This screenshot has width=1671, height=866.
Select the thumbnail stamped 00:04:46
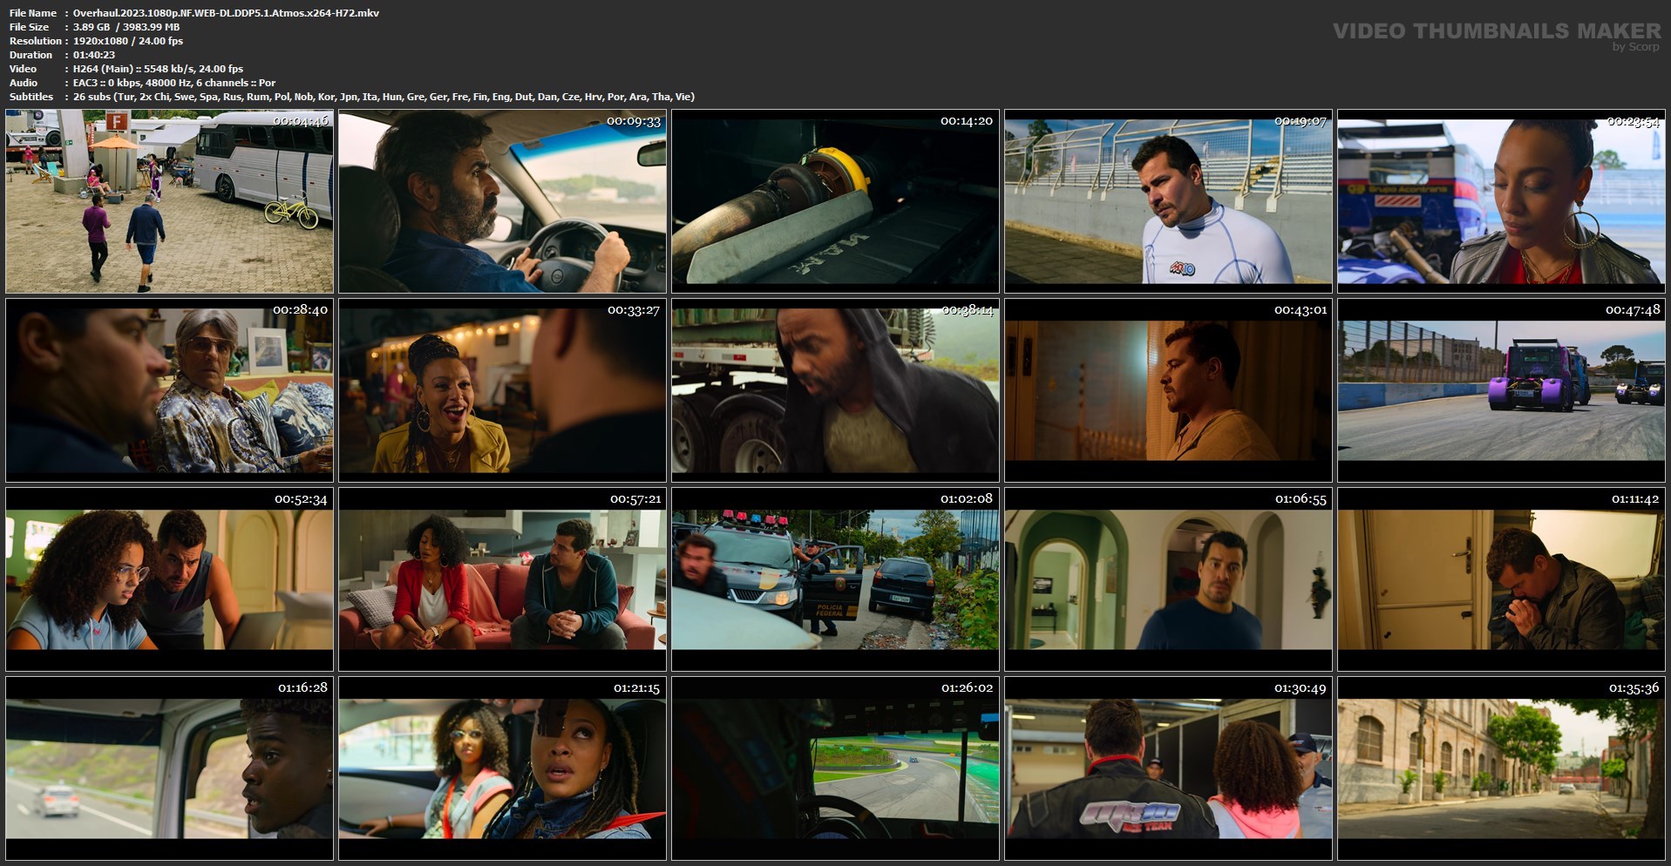(169, 201)
